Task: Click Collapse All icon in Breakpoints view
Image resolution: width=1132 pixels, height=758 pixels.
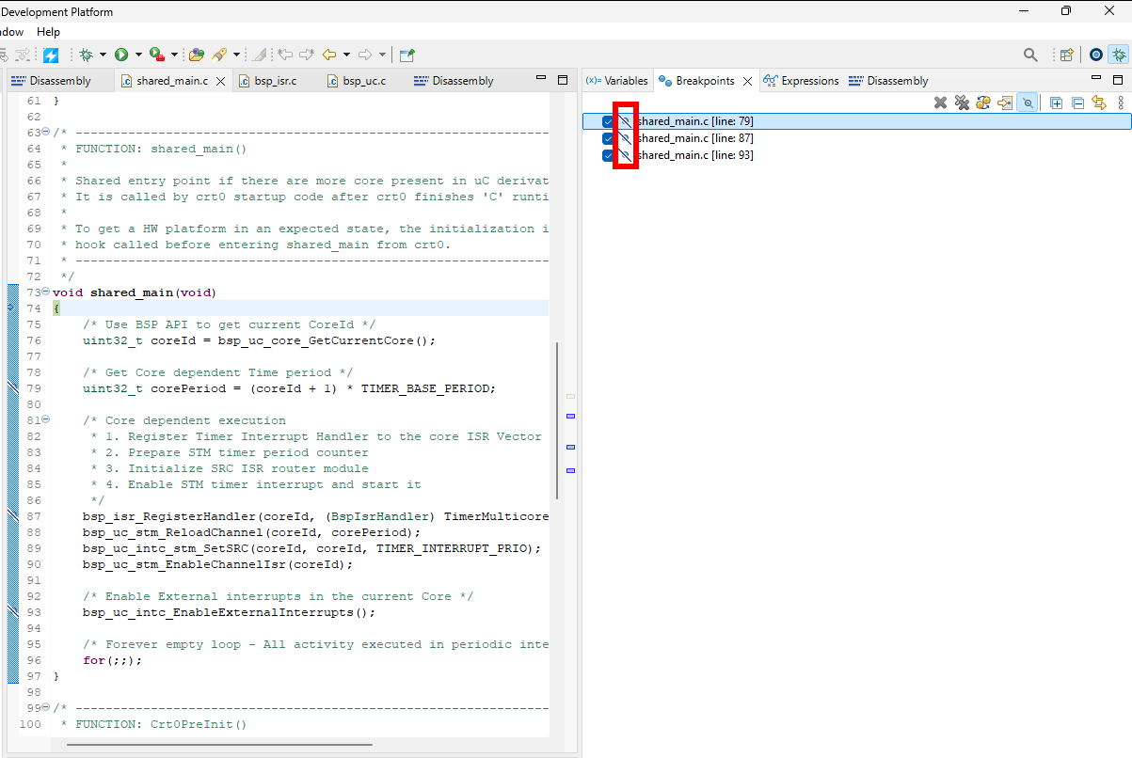Action: pyautogui.click(x=1077, y=103)
